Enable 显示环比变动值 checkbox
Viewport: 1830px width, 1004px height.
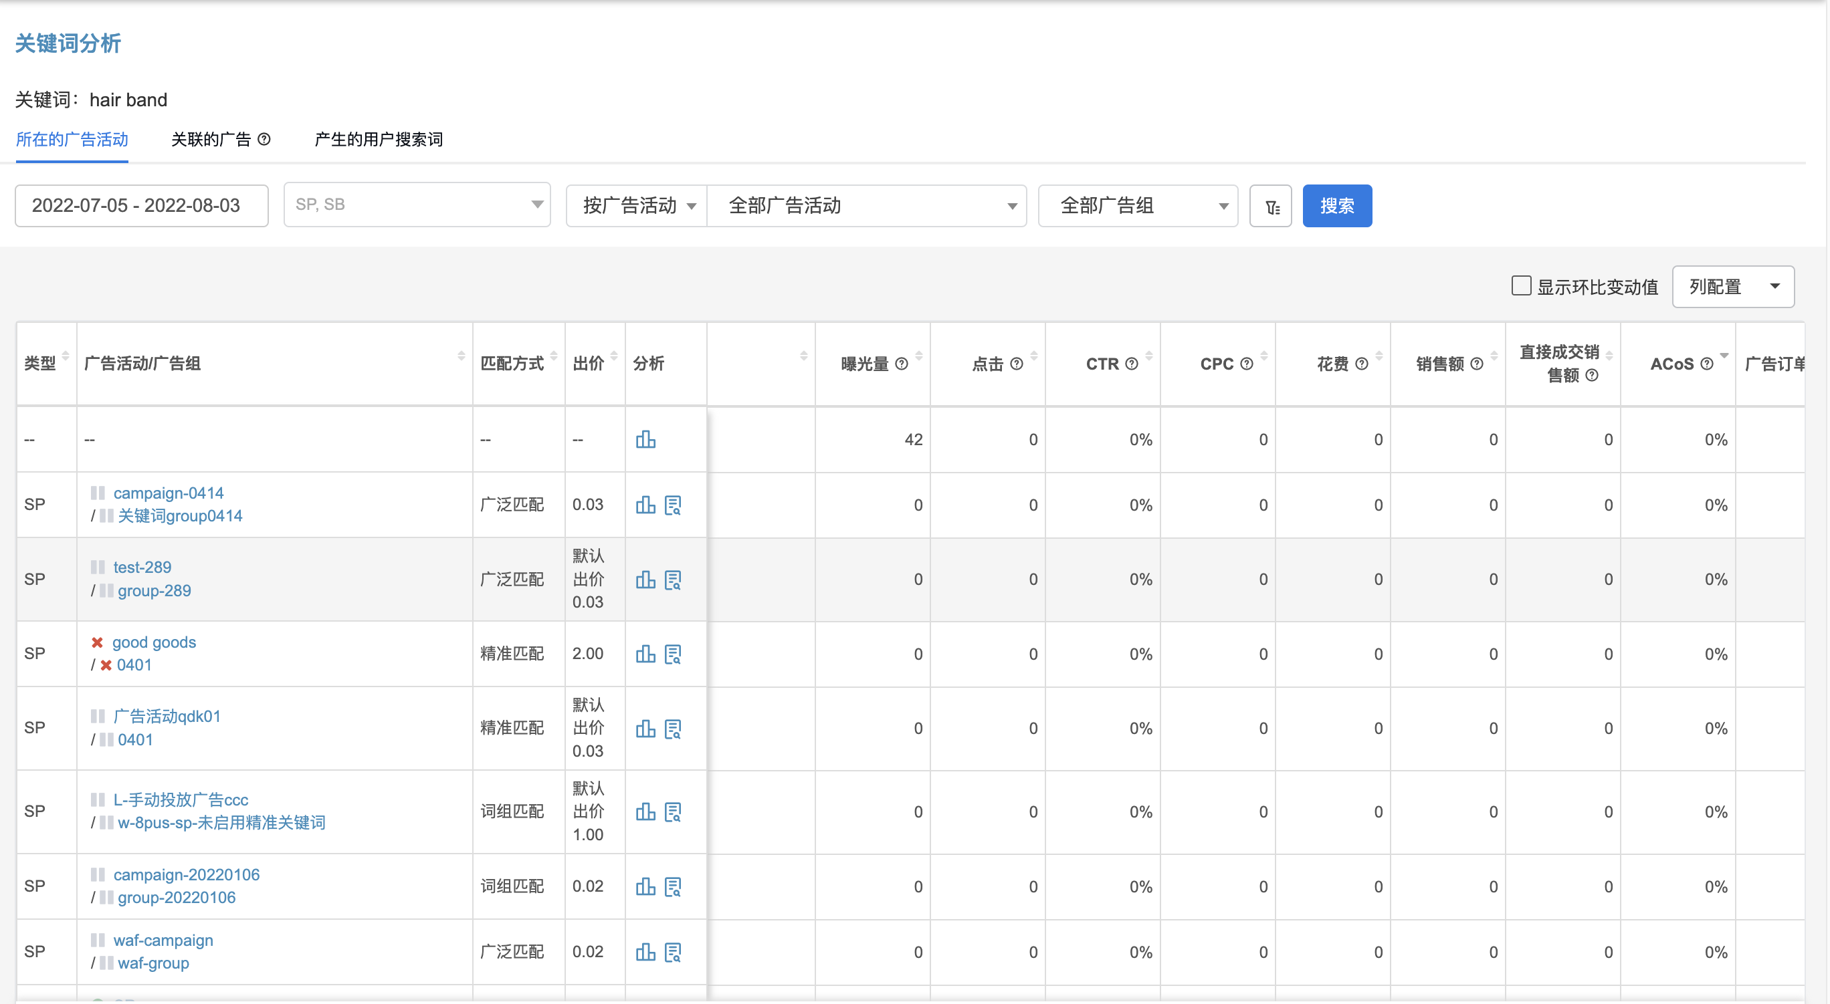click(1521, 285)
